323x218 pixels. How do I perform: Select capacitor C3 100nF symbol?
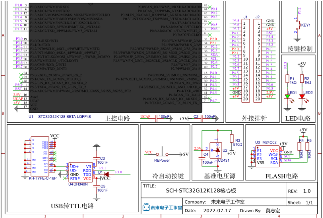pos(96,158)
